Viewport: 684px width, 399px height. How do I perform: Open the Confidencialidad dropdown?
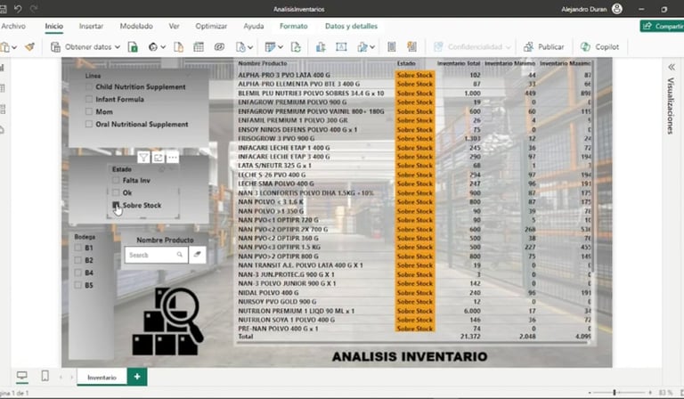click(472, 46)
